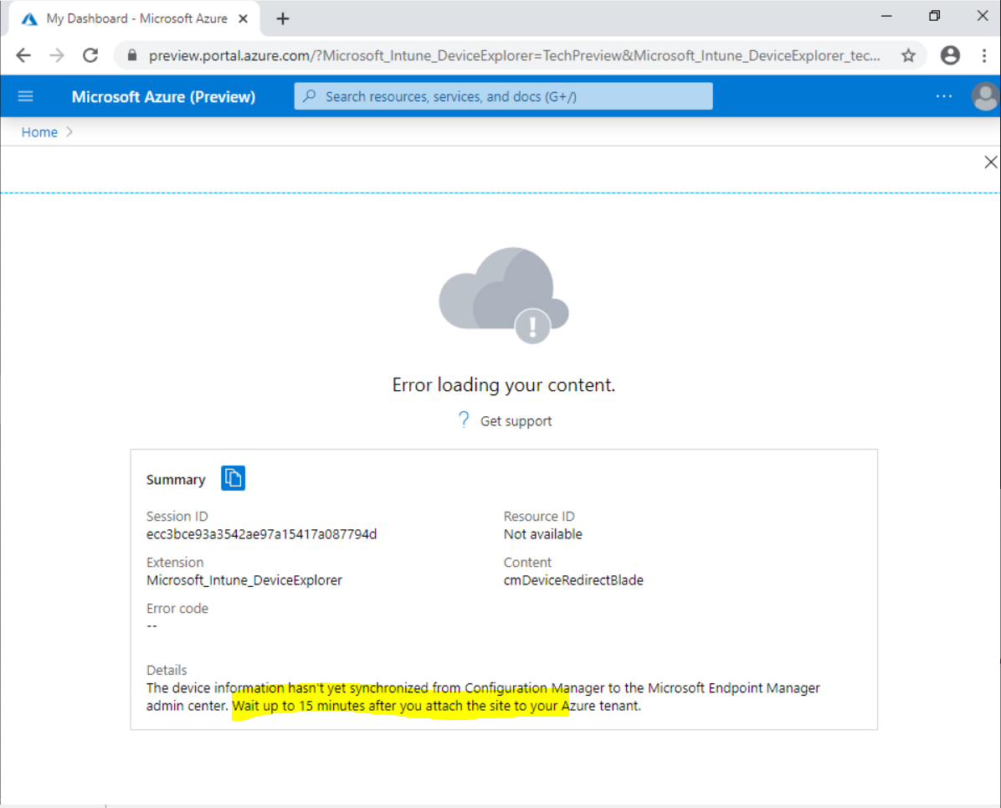This screenshot has height=808, width=1001.
Task: Click the Azure search resources box
Action: coord(504,96)
